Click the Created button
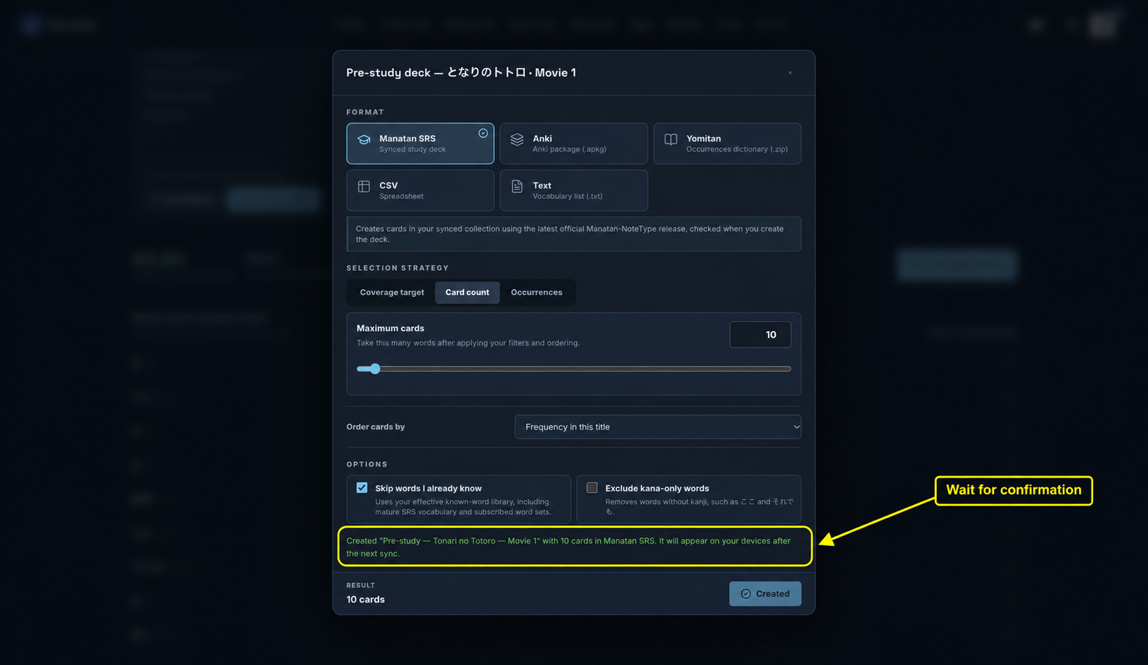Viewport: 1148px width, 665px height. [x=765, y=594]
